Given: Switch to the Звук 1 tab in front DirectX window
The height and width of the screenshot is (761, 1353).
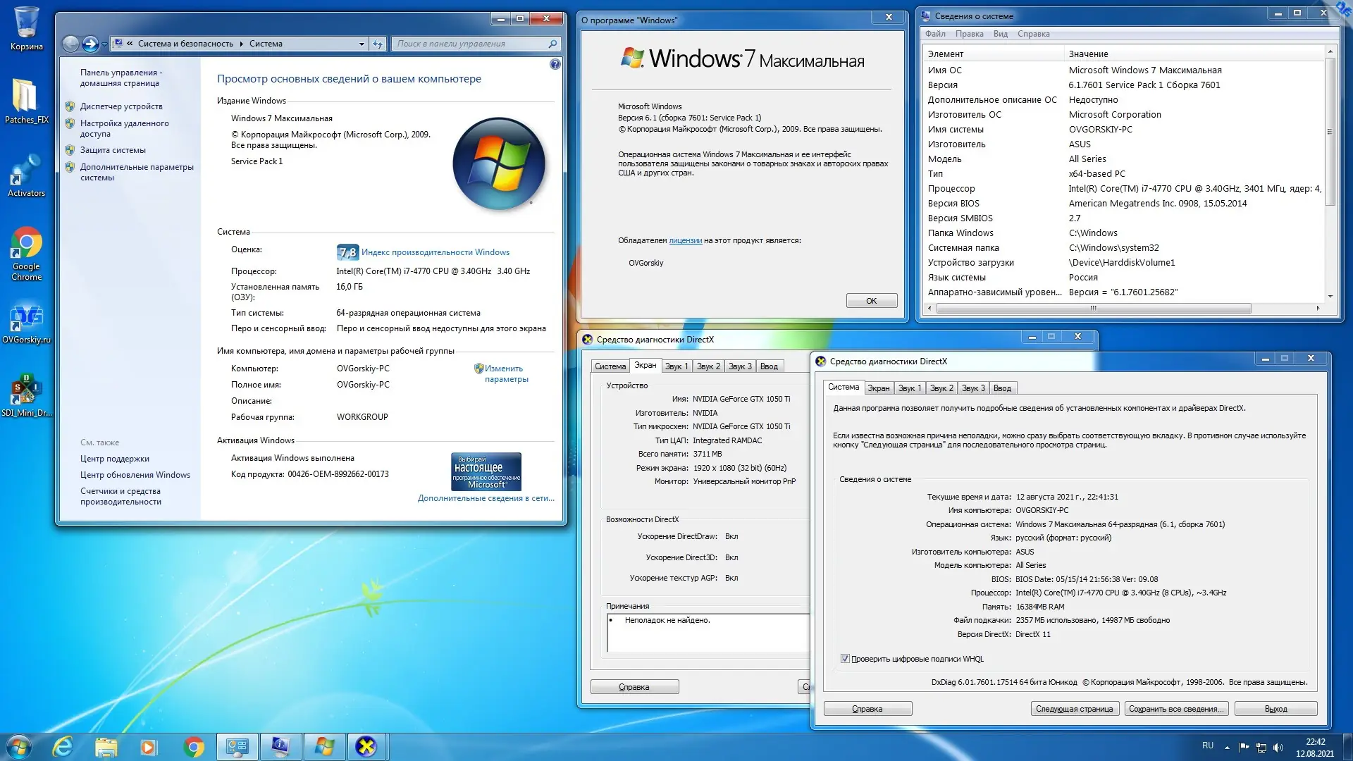Looking at the screenshot, I should coord(909,388).
